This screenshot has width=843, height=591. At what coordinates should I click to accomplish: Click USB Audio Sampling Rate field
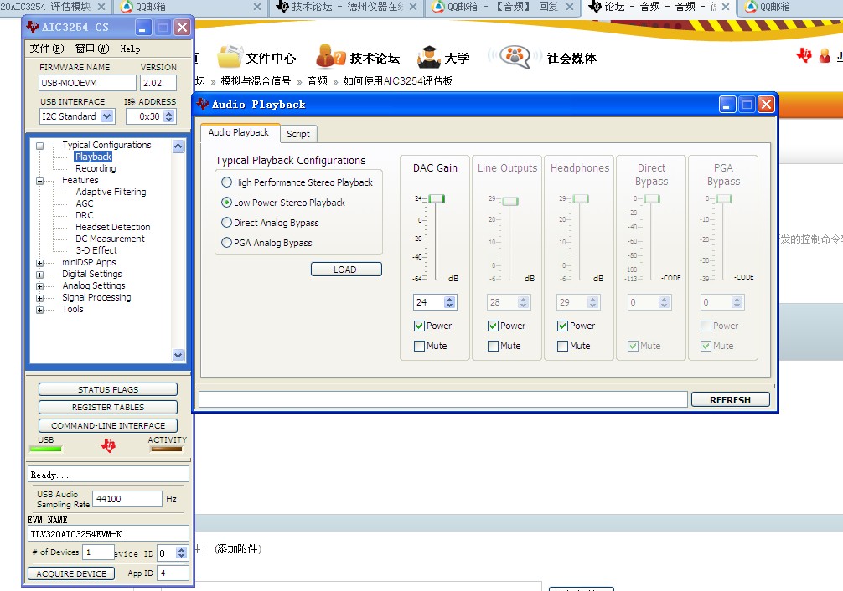pos(127,499)
